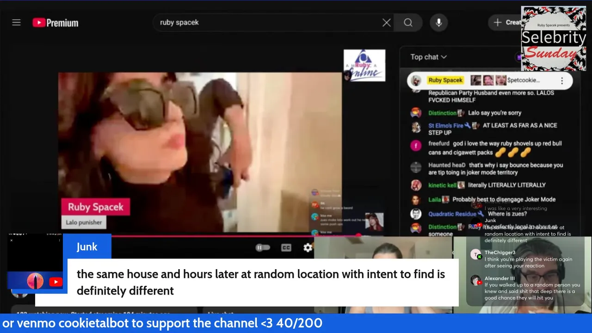
Task: Click the magnifying glass search button
Action: click(408, 23)
